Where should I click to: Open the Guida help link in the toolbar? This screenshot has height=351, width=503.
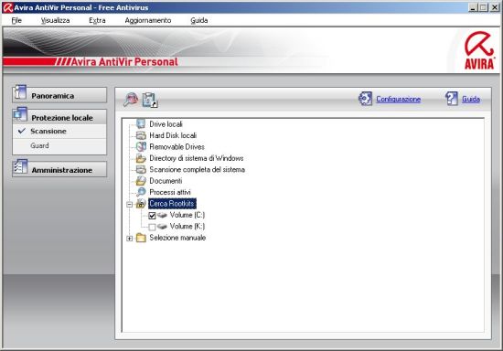click(x=471, y=99)
